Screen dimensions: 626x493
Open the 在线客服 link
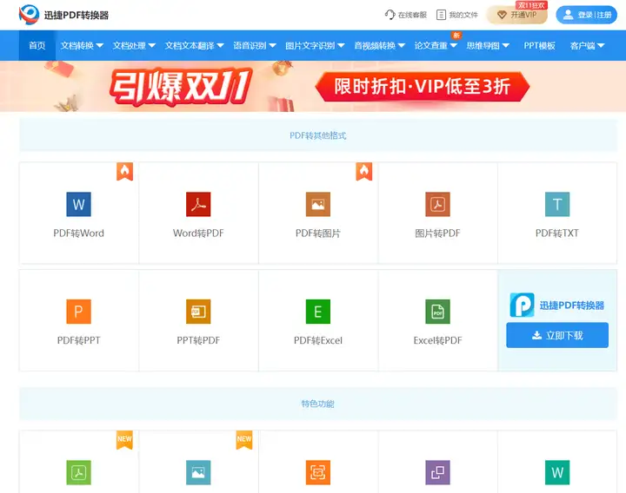[406, 15]
